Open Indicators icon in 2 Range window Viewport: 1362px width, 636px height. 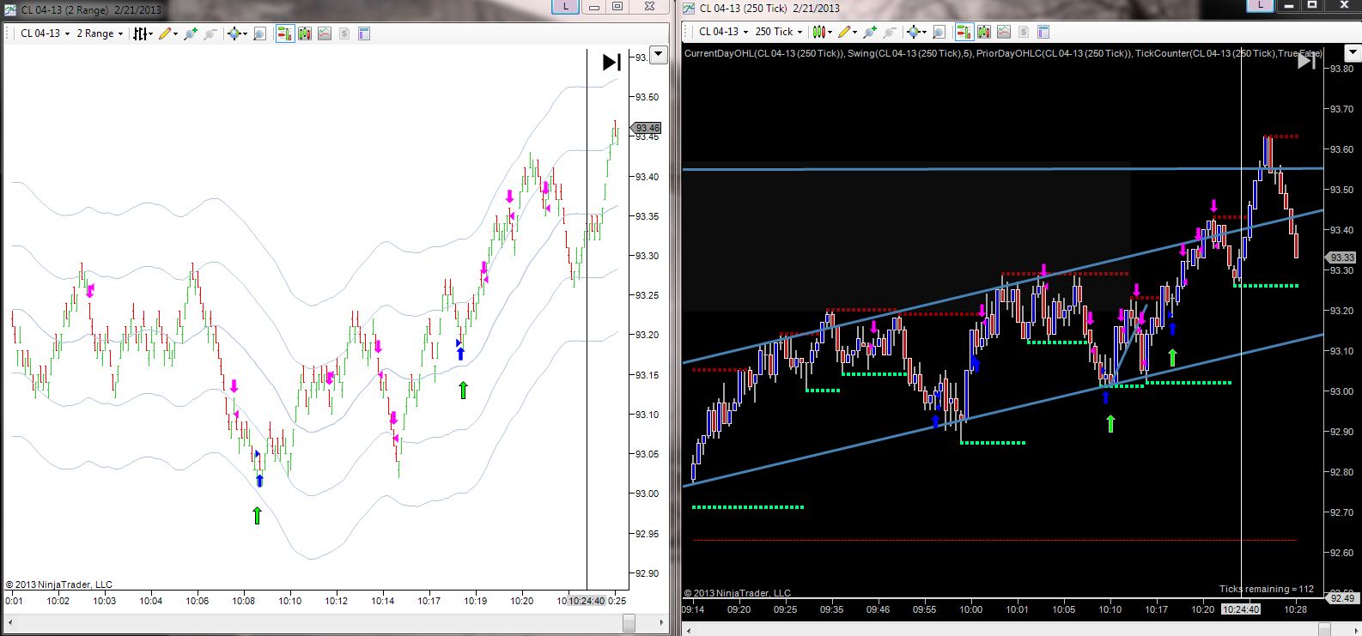coord(325,33)
